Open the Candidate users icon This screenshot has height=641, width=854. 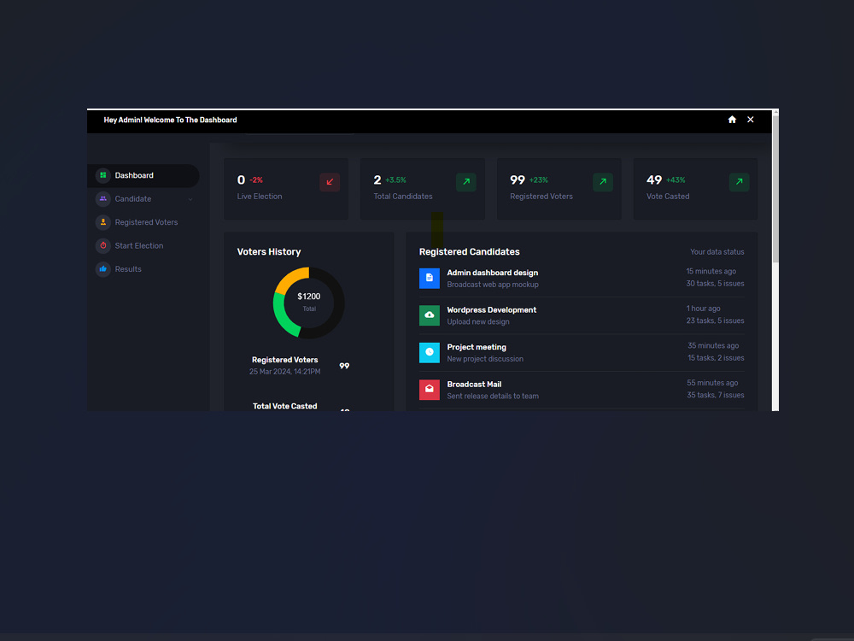point(103,198)
